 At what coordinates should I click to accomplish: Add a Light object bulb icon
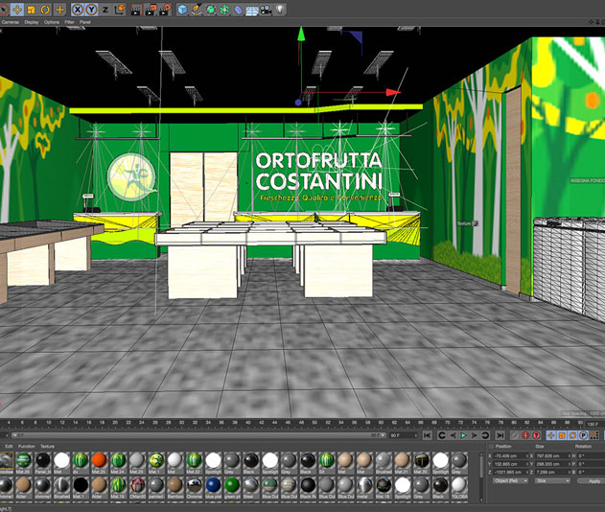(x=280, y=10)
